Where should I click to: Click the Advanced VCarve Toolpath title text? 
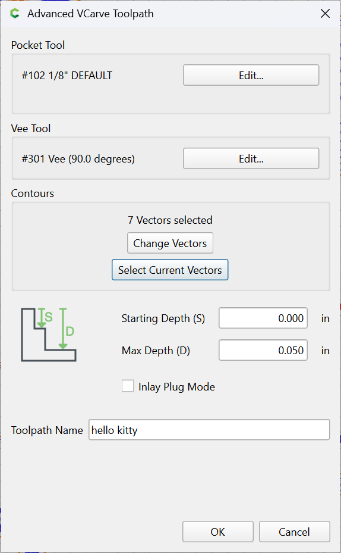(90, 14)
